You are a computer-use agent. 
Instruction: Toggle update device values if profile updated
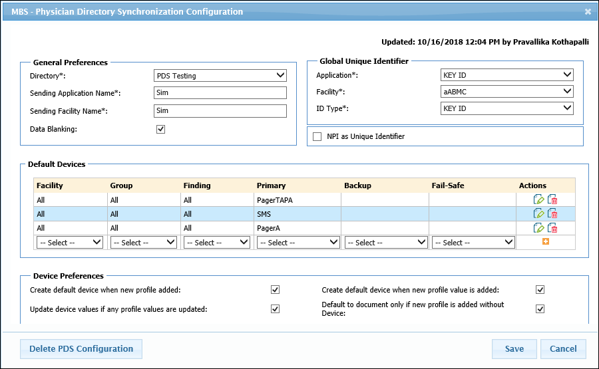(275, 308)
